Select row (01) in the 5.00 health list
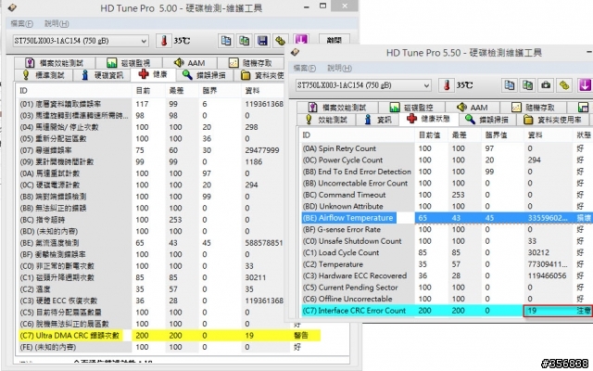The height and width of the screenshot is (371, 593). pos(150,104)
